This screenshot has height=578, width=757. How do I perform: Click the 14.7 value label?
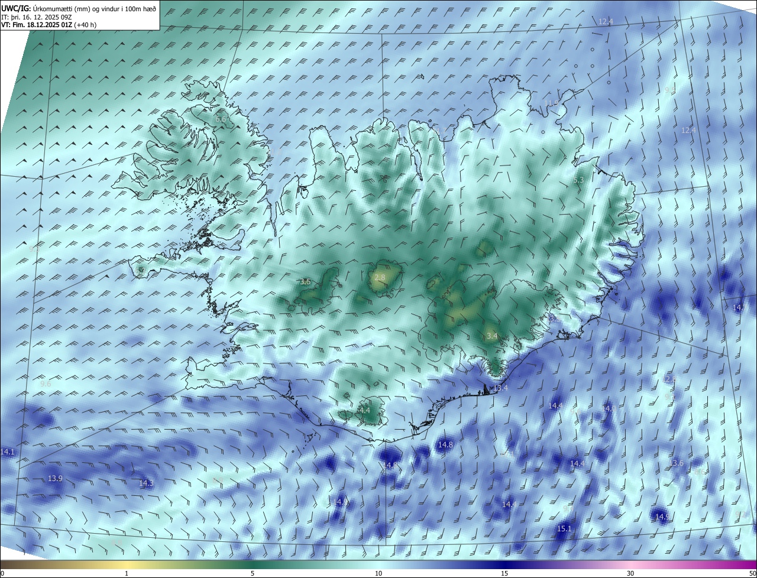pos(740,308)
